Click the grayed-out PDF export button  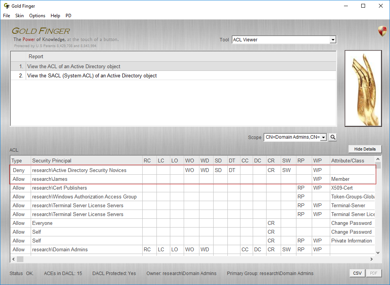[374, 273]
